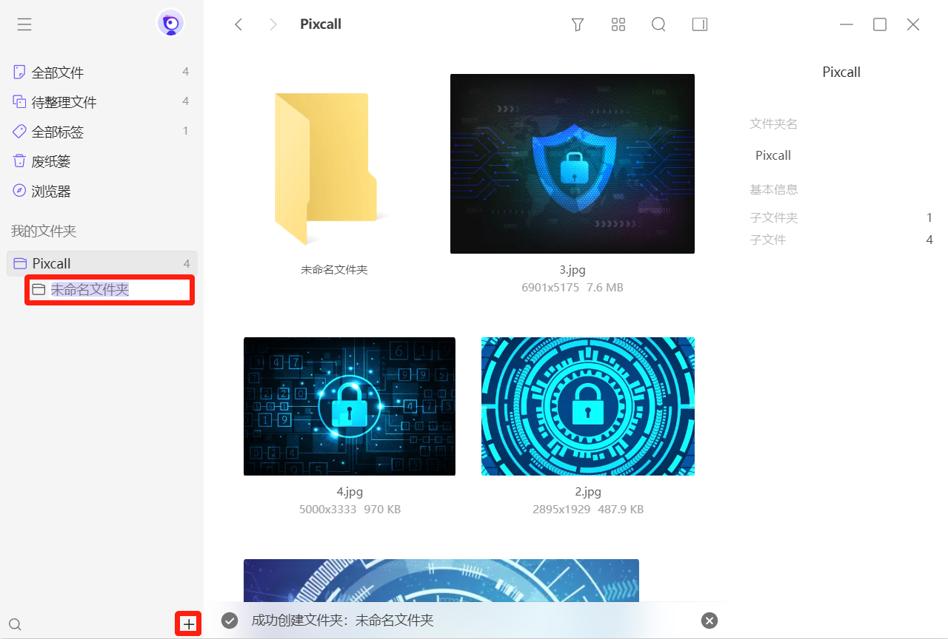Click the Pixcall folder name value in info panel
Screen dimensions: 948x639
click(x=773, y=155)
